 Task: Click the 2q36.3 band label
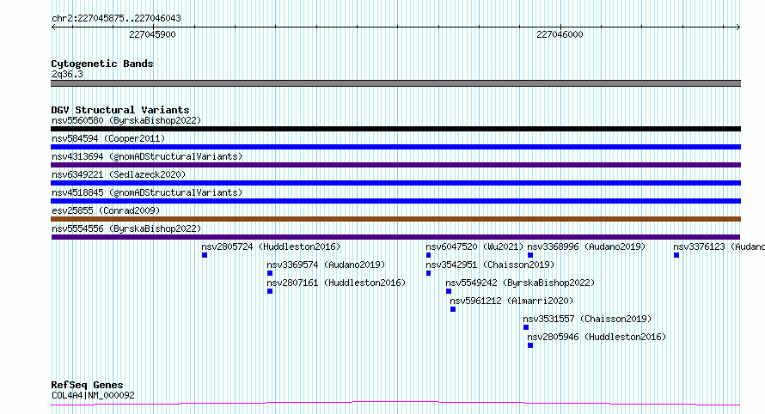coord(67,74)
